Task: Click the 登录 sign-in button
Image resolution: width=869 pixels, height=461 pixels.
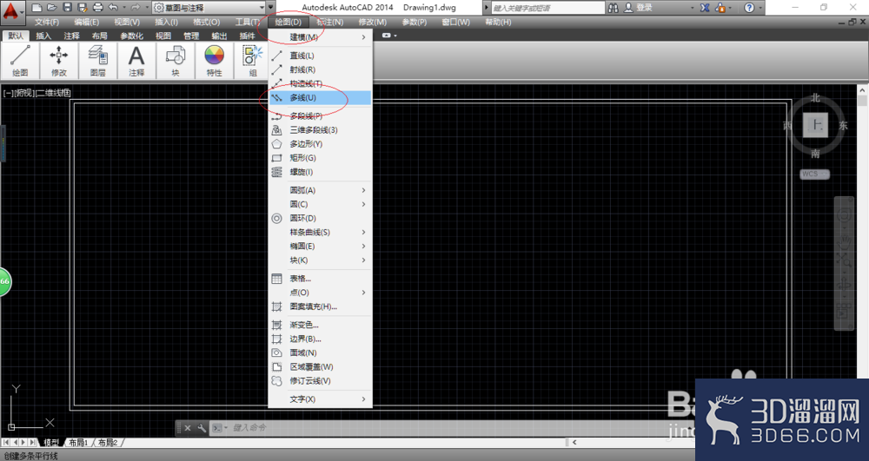Action: pos(639,8)
